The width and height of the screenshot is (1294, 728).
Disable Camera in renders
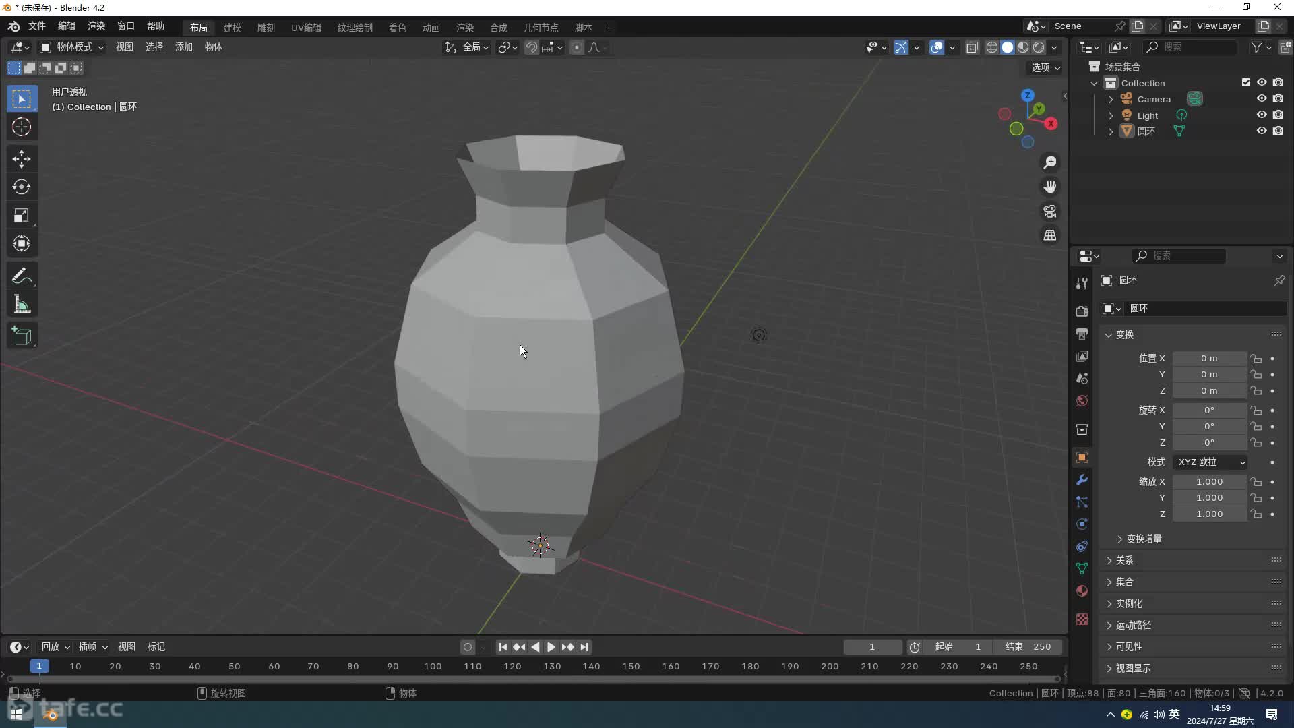point(1278,98)
